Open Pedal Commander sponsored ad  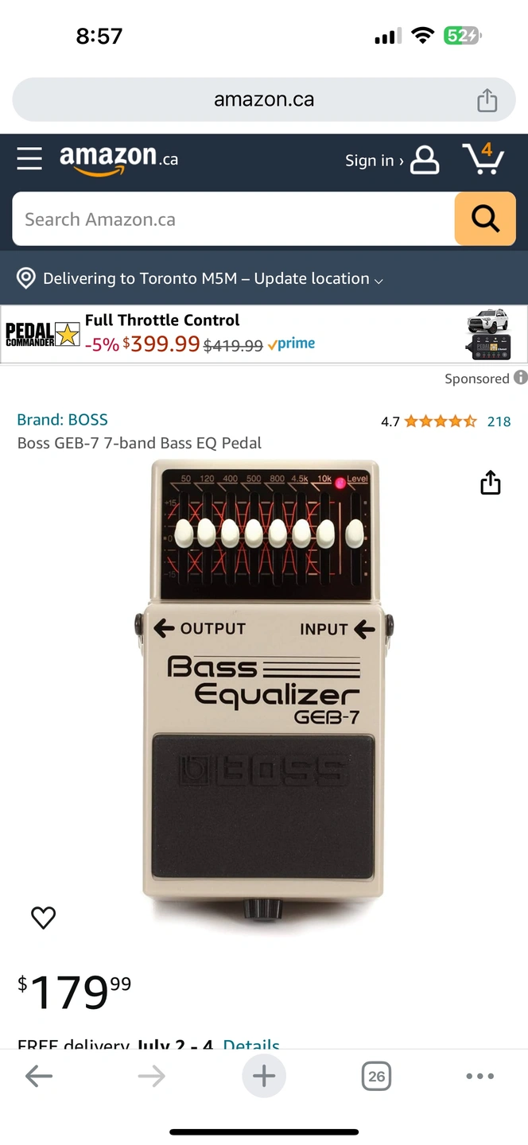coord(264,334)
